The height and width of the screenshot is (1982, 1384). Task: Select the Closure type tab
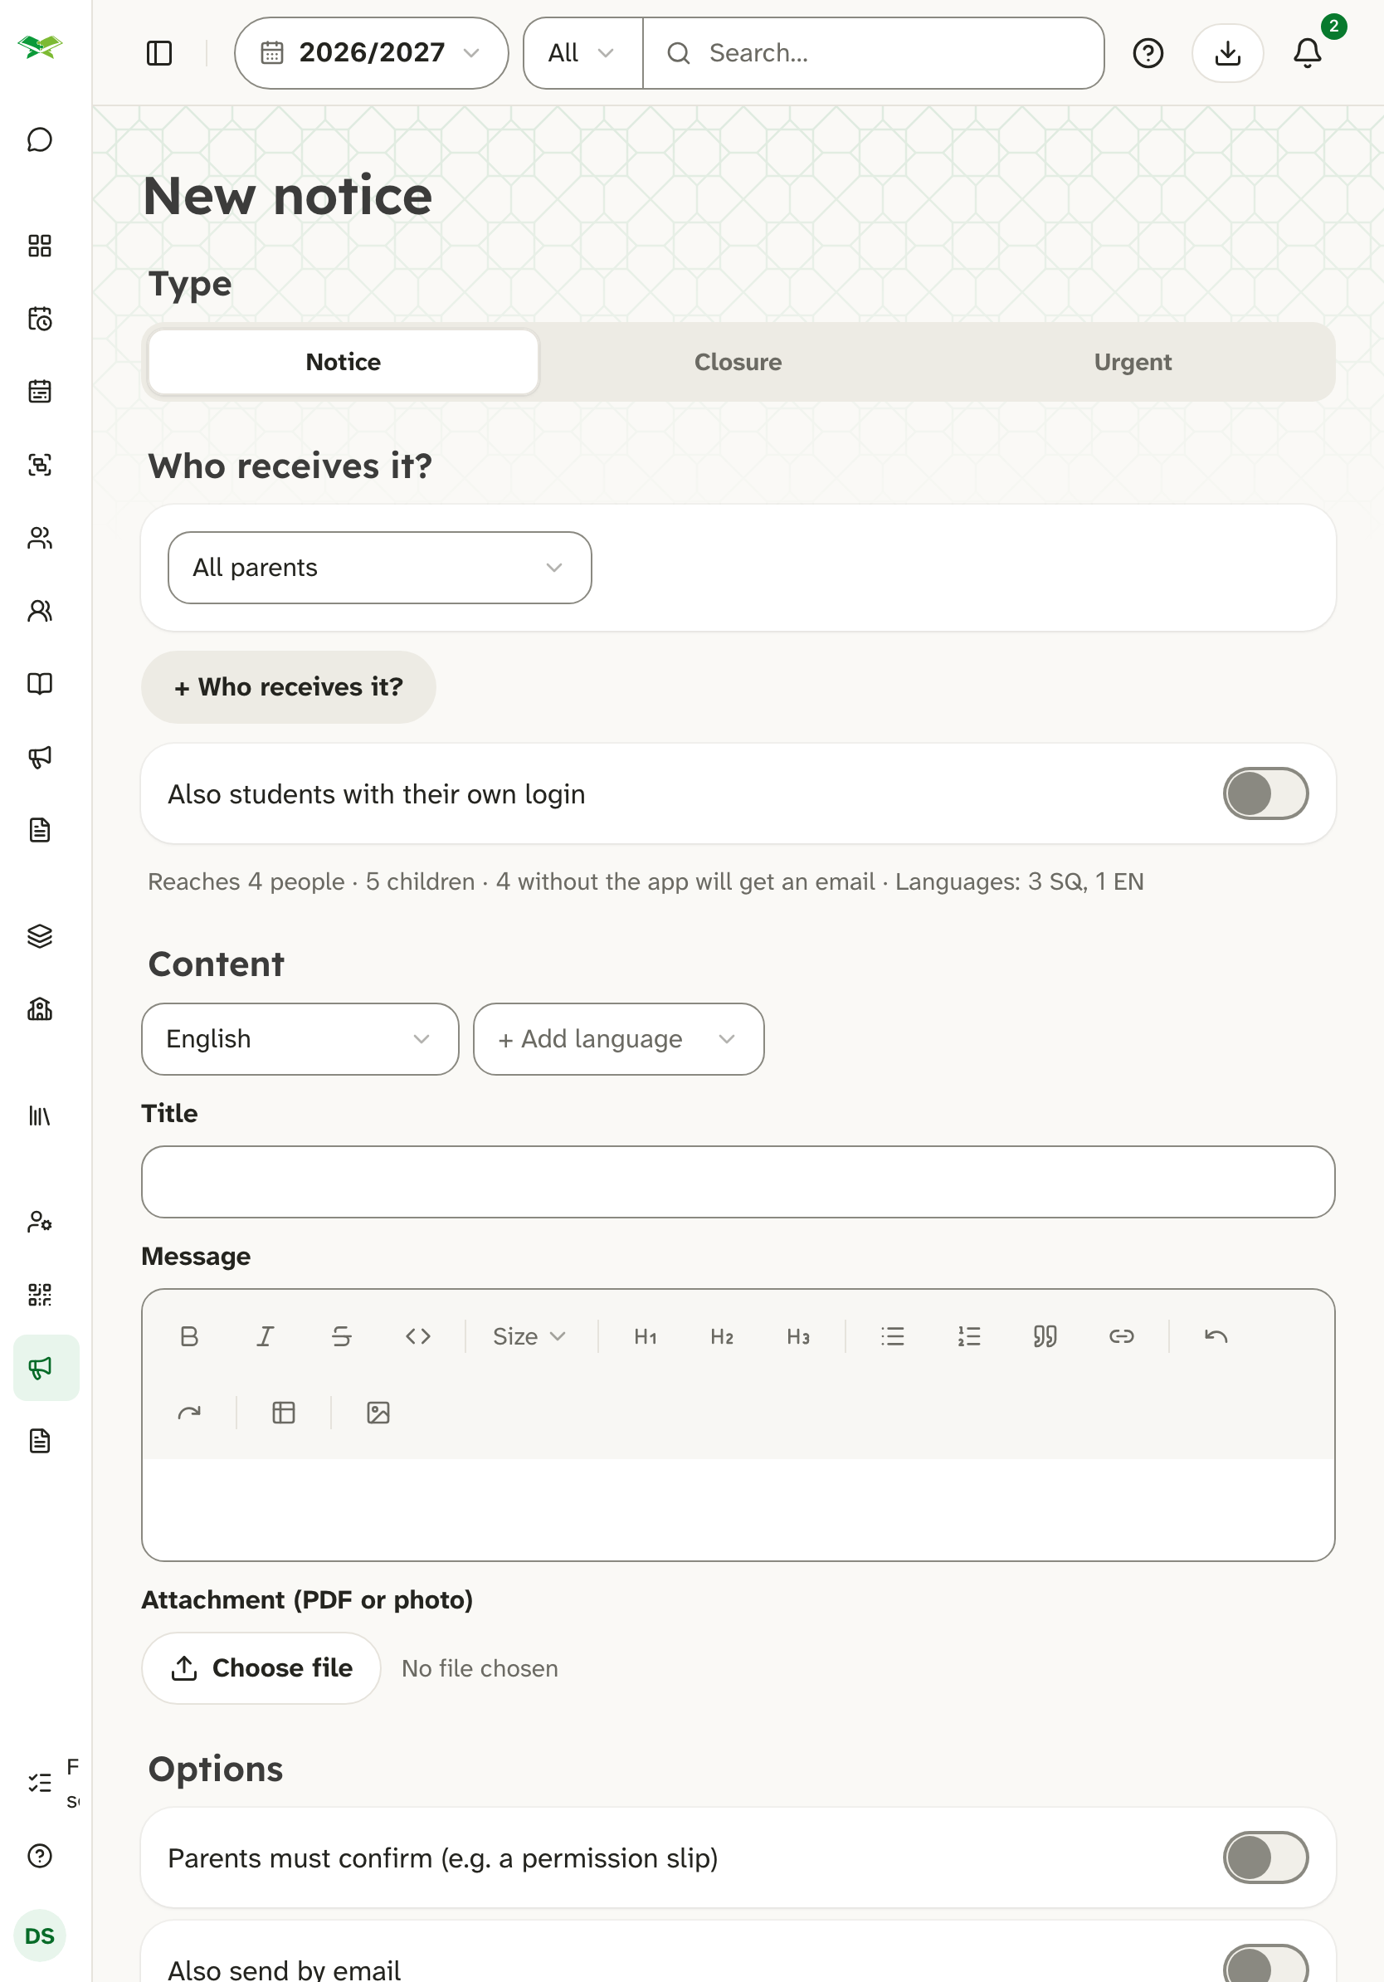pos(738,362)
